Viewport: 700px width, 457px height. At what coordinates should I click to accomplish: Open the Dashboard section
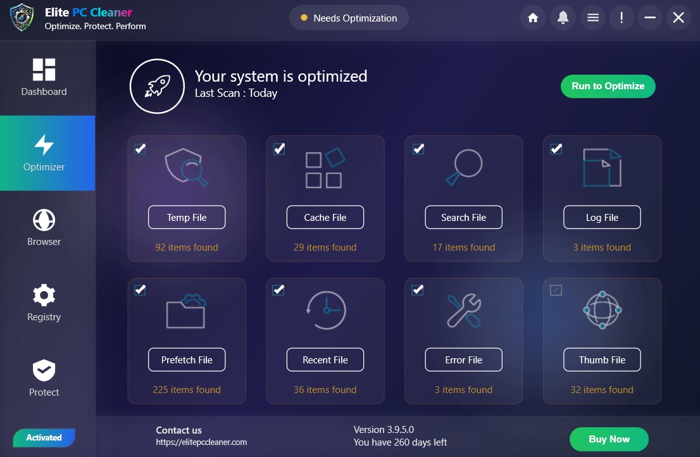coord(44,78)
